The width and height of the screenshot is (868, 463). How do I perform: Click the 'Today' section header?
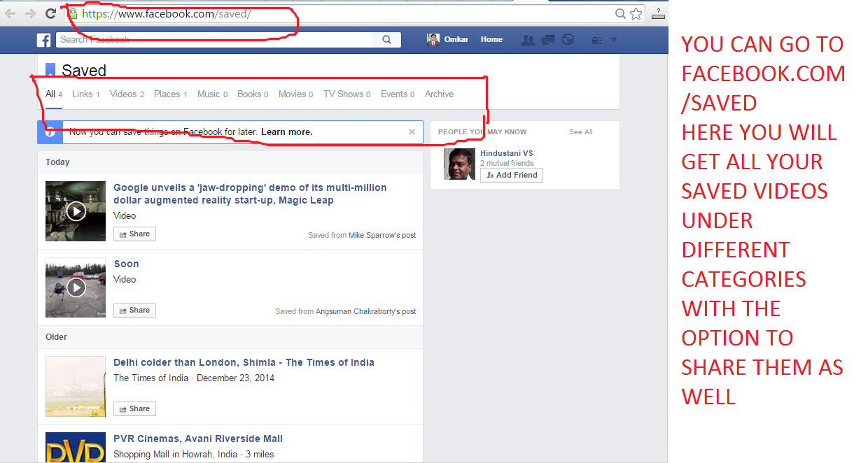click(x=57, y=162)
